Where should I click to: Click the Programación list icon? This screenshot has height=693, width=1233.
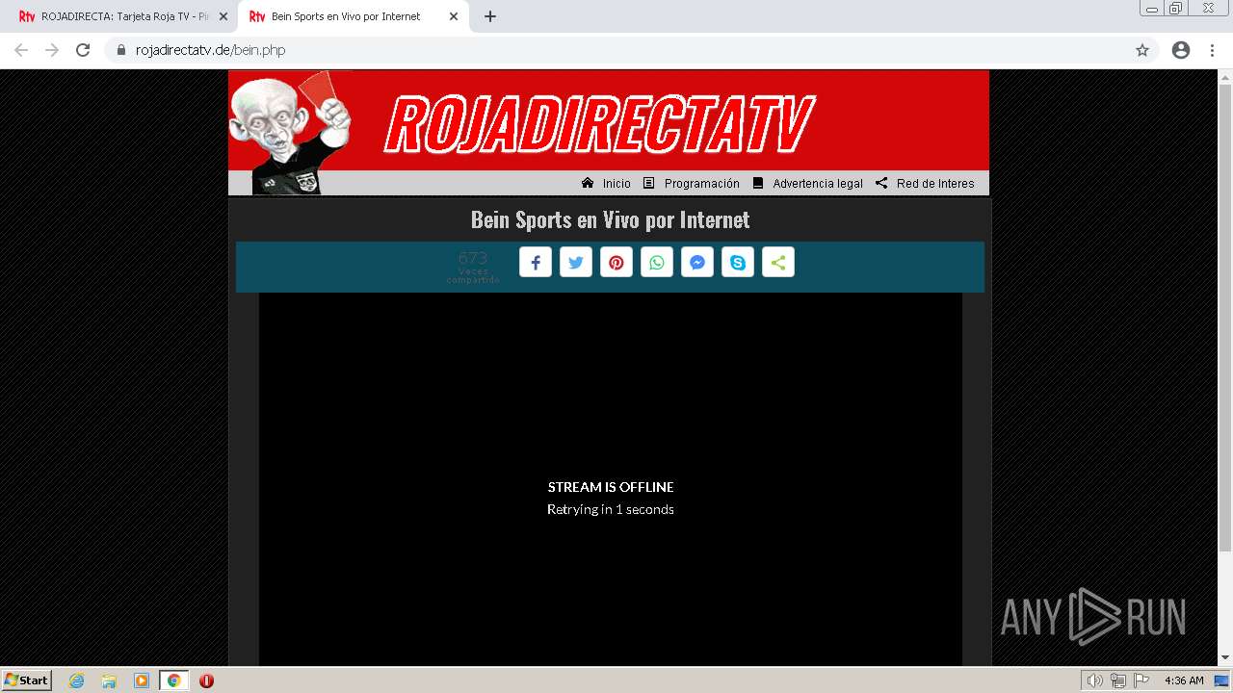tap(648, 183)
